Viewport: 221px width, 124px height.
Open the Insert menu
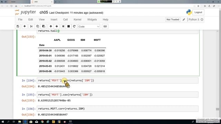(x=54, y=20)
